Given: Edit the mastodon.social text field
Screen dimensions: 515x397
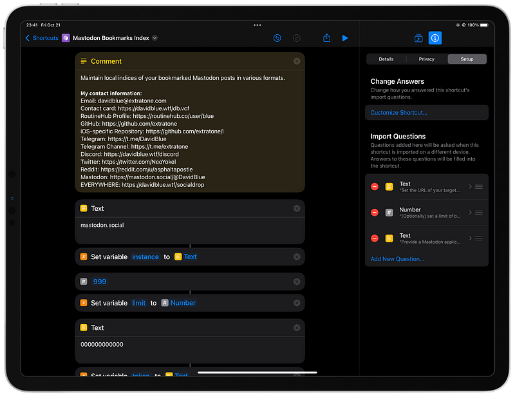Looking at the screenshot, I should [190, 230].
